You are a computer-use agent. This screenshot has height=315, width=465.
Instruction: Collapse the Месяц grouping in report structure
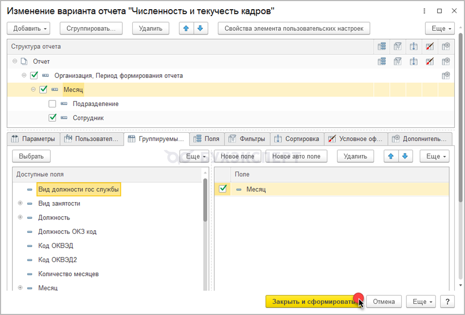[33, 89]
